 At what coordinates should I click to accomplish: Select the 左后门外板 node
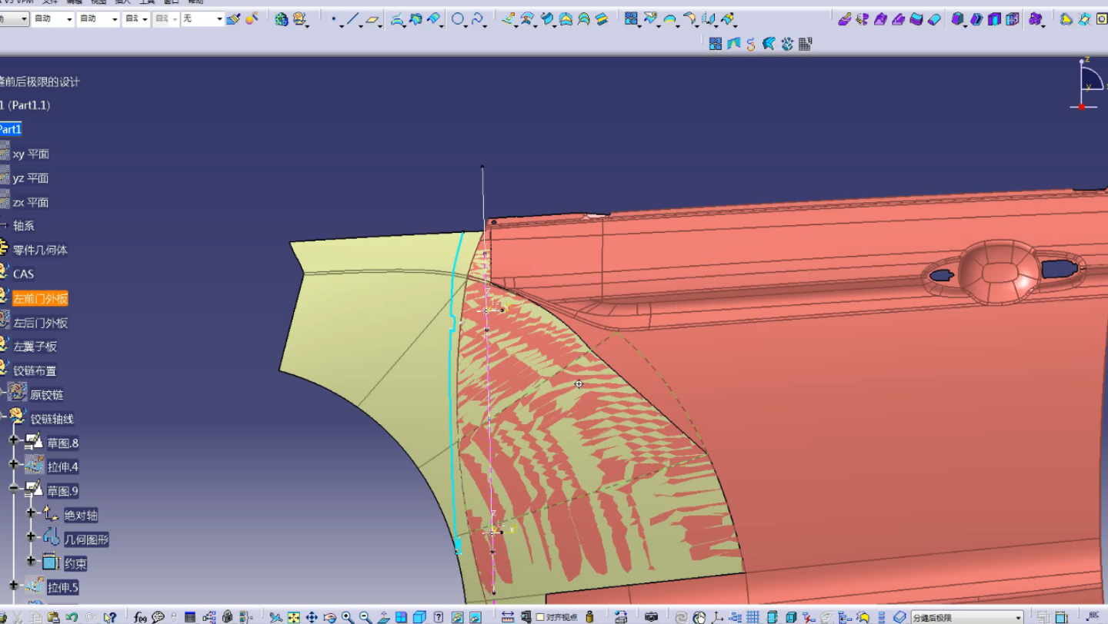(40, 324)
